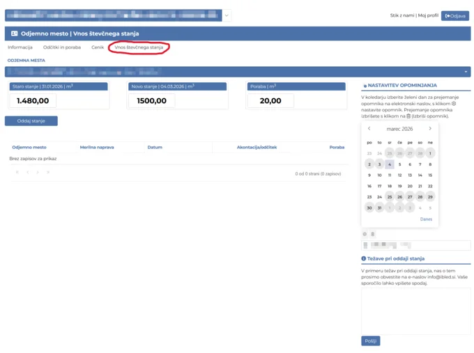Click the next page pagination arrow

pyautogui.click(x=38, y=173)
